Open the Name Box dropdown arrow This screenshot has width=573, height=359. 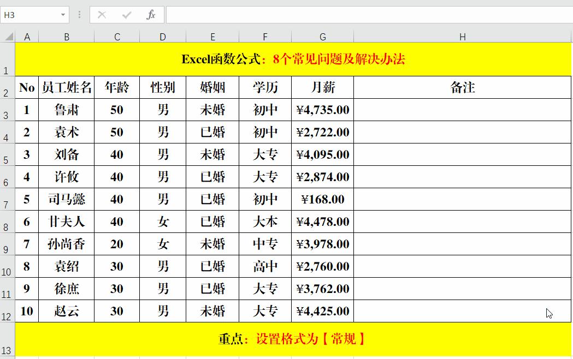(62, 15)
